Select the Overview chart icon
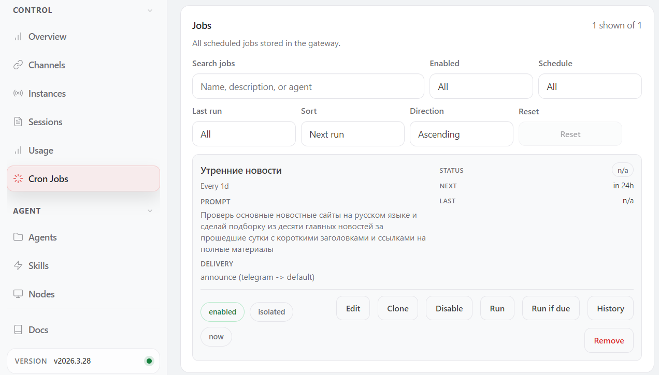 click(x=19, y=36)
